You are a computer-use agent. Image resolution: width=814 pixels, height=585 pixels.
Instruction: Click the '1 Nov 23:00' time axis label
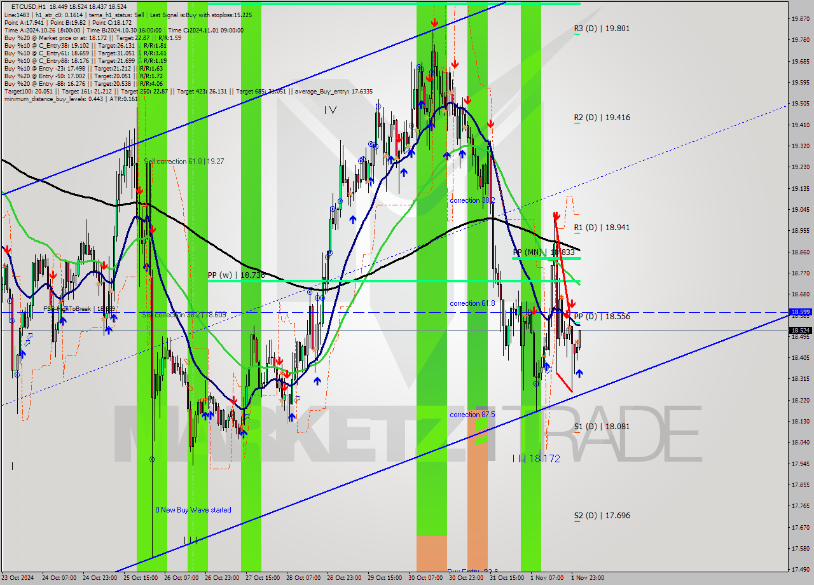point(588,578)
